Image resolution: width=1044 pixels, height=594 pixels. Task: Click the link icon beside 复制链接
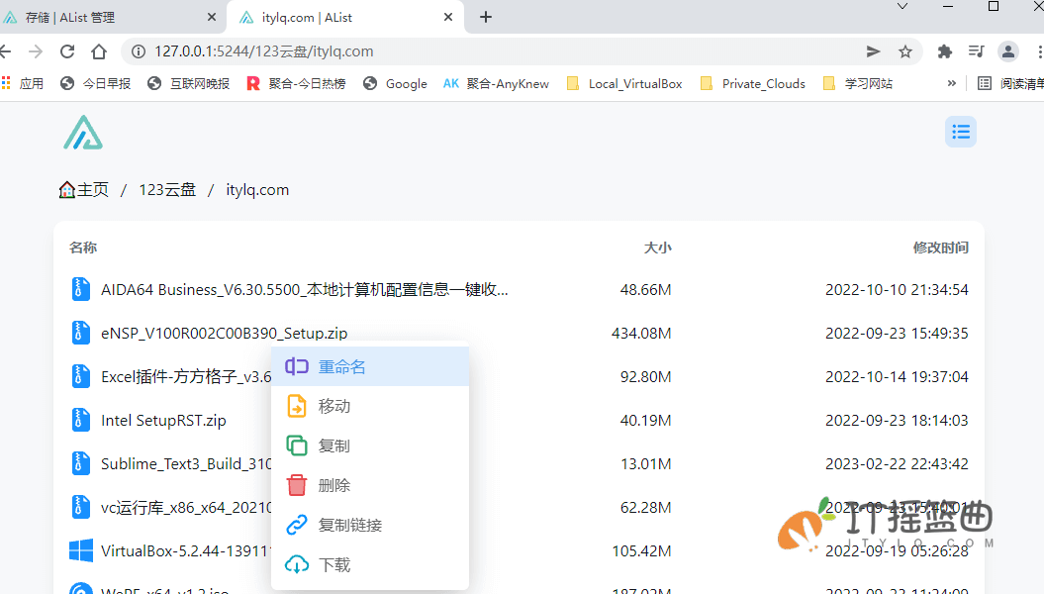[x=296, y=525]
